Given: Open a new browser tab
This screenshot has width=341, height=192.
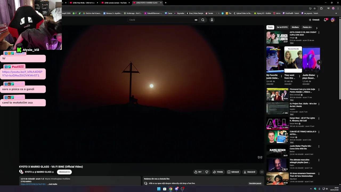Looking at the screenshot, I should pos(166,3).
